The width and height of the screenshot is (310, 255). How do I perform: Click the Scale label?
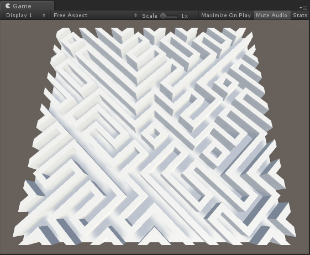click(x=150, y=16)
